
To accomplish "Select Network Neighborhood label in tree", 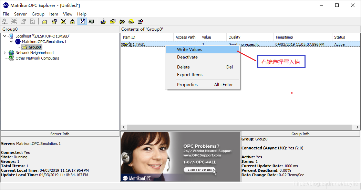I will pos(34,53).
